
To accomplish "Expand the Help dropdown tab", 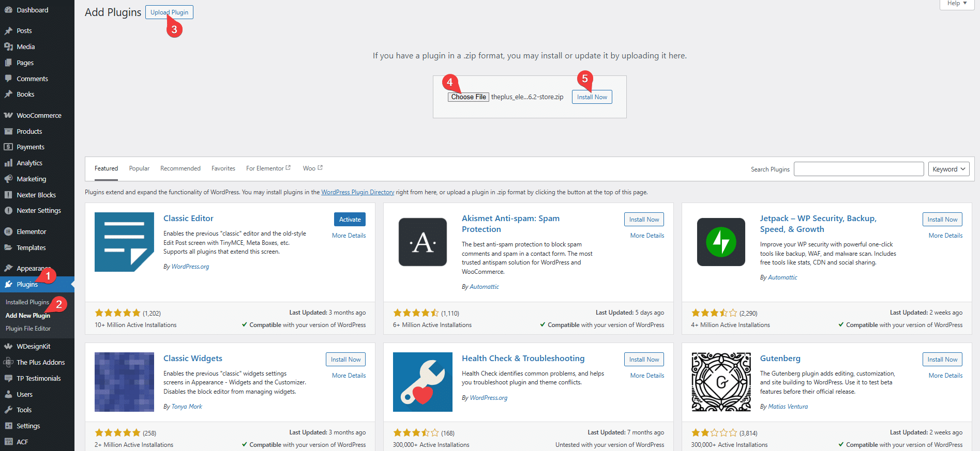I will click(957, 4).
